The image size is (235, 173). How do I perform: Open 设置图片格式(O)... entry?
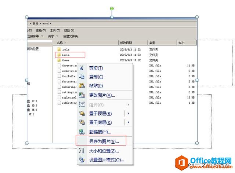point(107,160)
